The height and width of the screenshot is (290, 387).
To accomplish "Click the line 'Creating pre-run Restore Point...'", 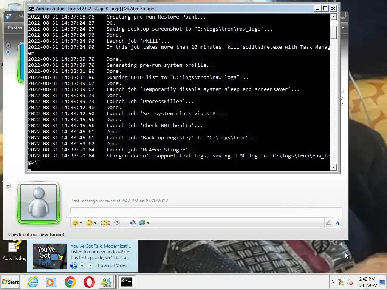I will [156, 17].
